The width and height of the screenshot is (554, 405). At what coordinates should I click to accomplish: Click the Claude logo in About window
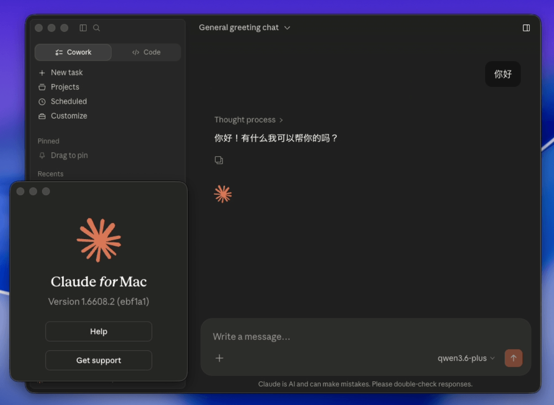pos(99,240)
